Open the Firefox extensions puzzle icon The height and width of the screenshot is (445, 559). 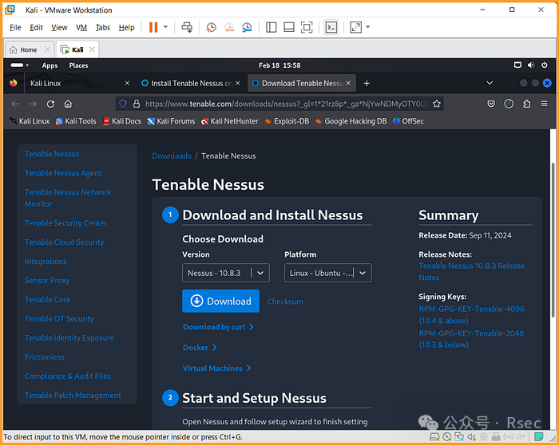tap(526, 104)
